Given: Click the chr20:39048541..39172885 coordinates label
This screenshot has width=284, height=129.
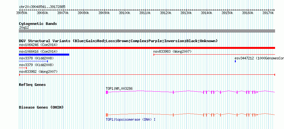Looking at the screenshot, I should (x=42, y=7).
